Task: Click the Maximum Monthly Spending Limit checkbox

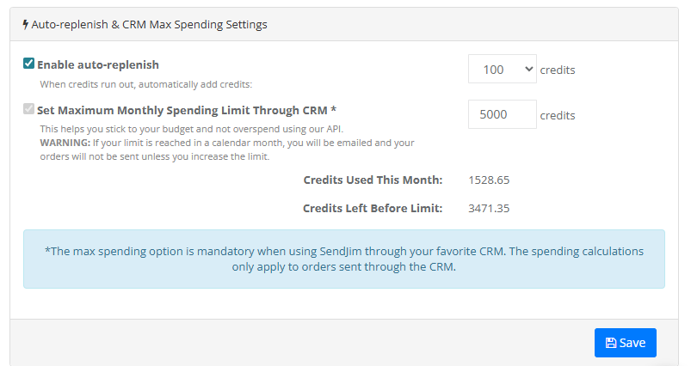Action: pyautogui.click(x=29, y=109)
